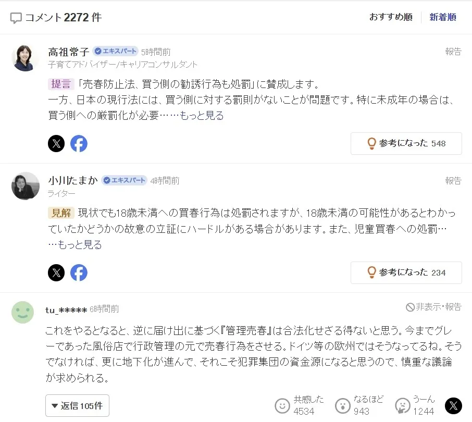Screen dimensions: 472x422
Task: Expand 返信105件 replies list
Action: point(77,405)
